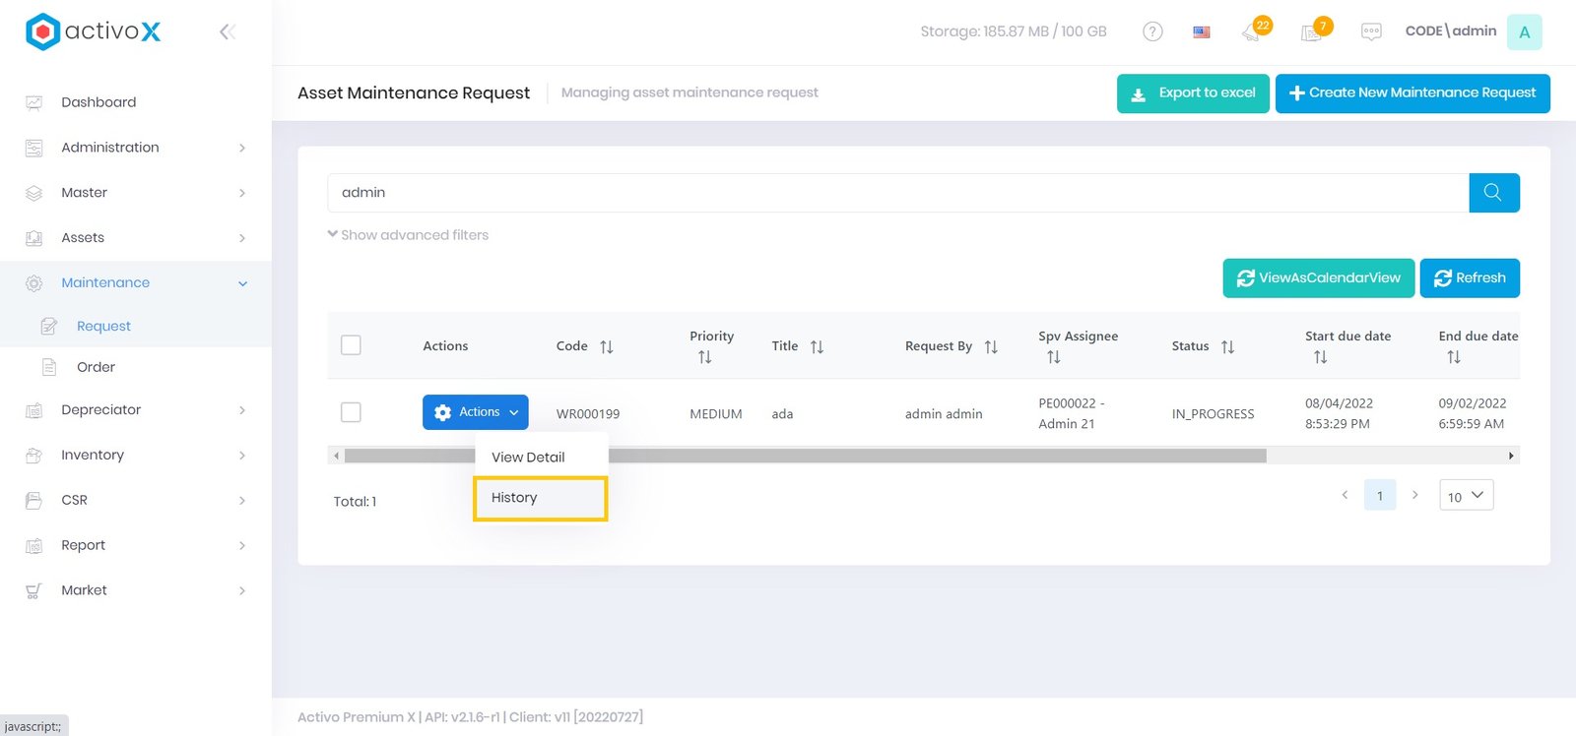Choose View Detail in the Actions menu
Screen dimensions: 1576x736
pyautogui.click(x=529, y=458)
